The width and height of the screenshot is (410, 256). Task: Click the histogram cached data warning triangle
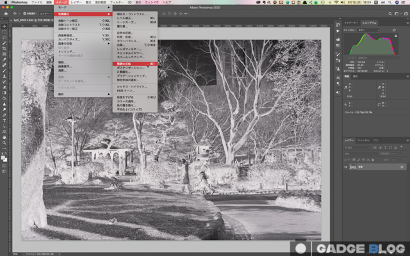(396, 36)
